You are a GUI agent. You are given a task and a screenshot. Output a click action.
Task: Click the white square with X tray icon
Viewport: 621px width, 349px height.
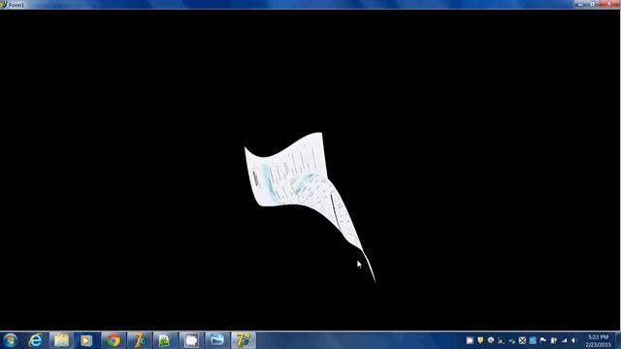coord(522,340)
